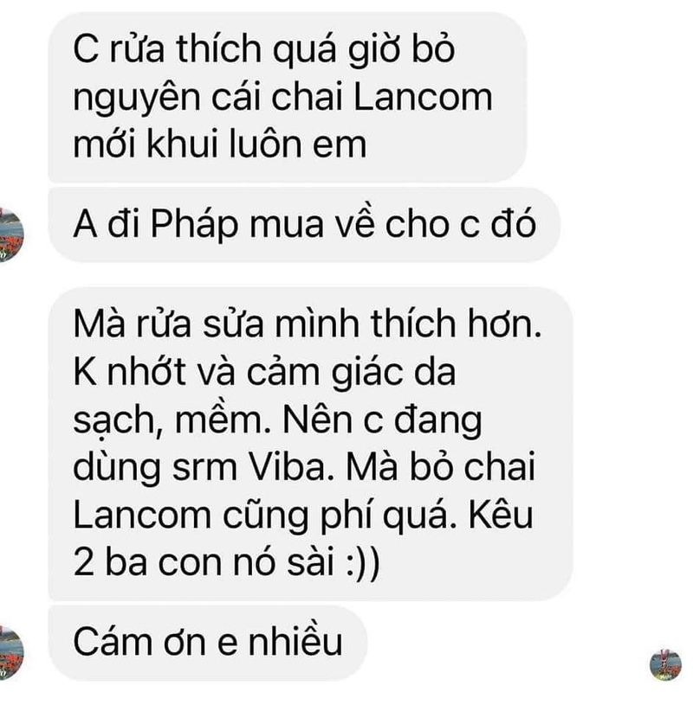
Task: Select the 'Cám ơn e nhiều' message bubble
Action: click(x=208, y=643)
